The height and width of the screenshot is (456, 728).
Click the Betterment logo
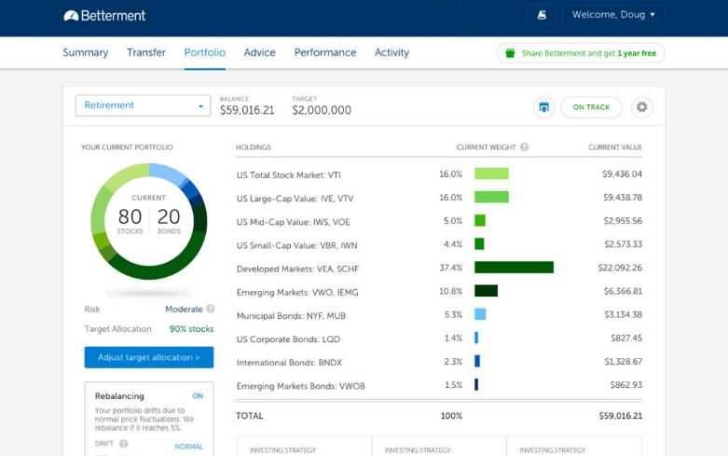pyautogui.click(x=104, y=16)
